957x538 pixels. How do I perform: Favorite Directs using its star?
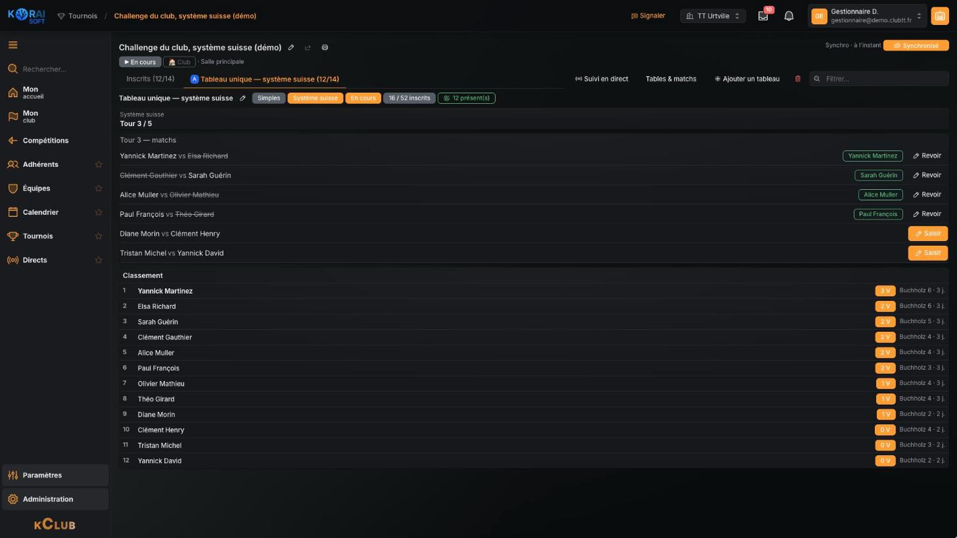point(99,260)
